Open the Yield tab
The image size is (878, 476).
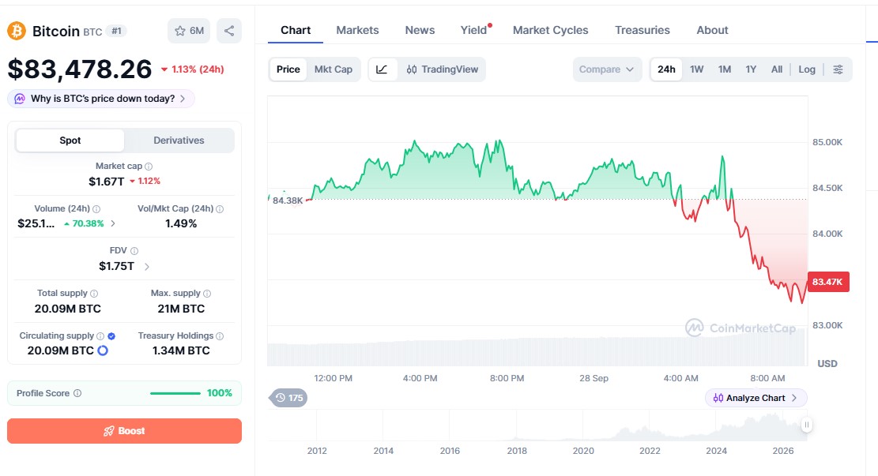tap(473, 30)
